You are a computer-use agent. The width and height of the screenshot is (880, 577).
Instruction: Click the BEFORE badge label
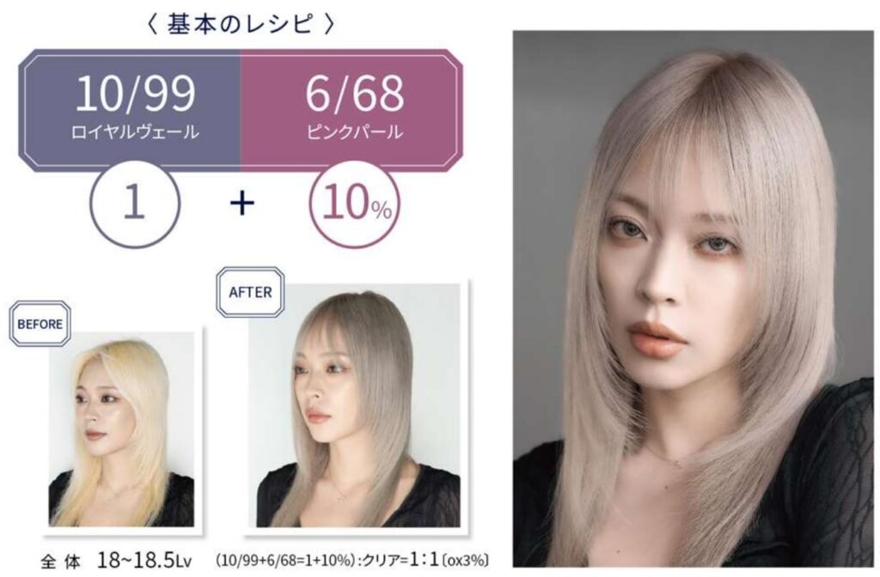(40, 324)
